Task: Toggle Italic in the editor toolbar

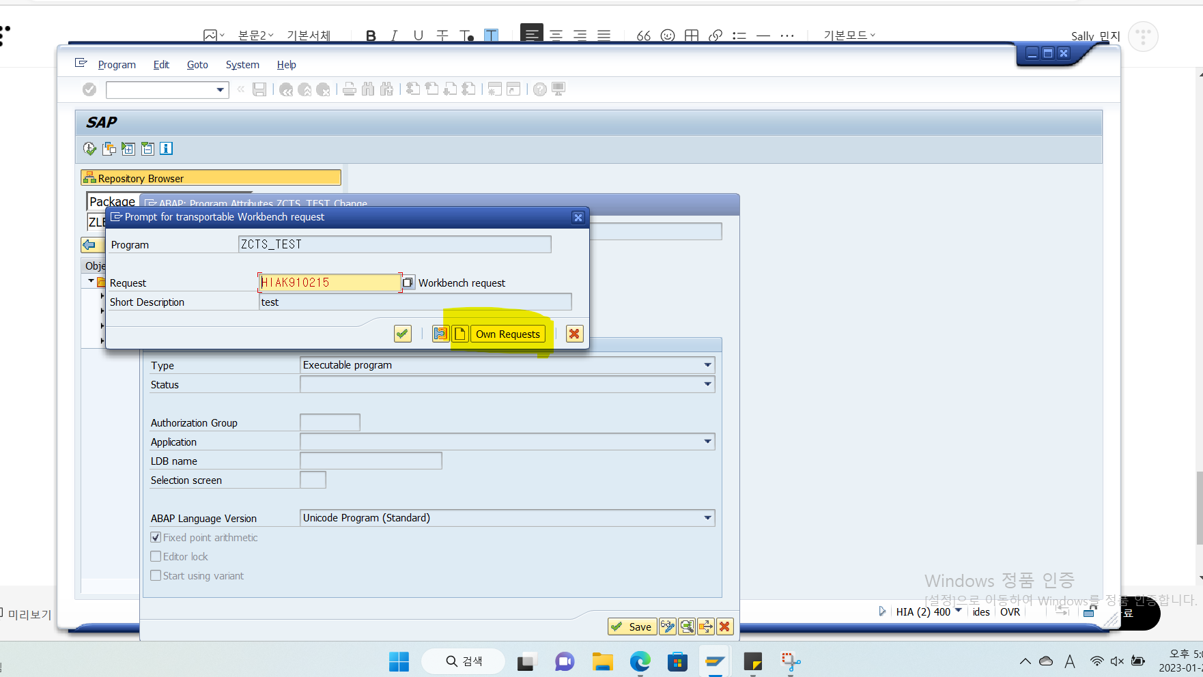Action: pyautogui.click(x=394, y=35)
